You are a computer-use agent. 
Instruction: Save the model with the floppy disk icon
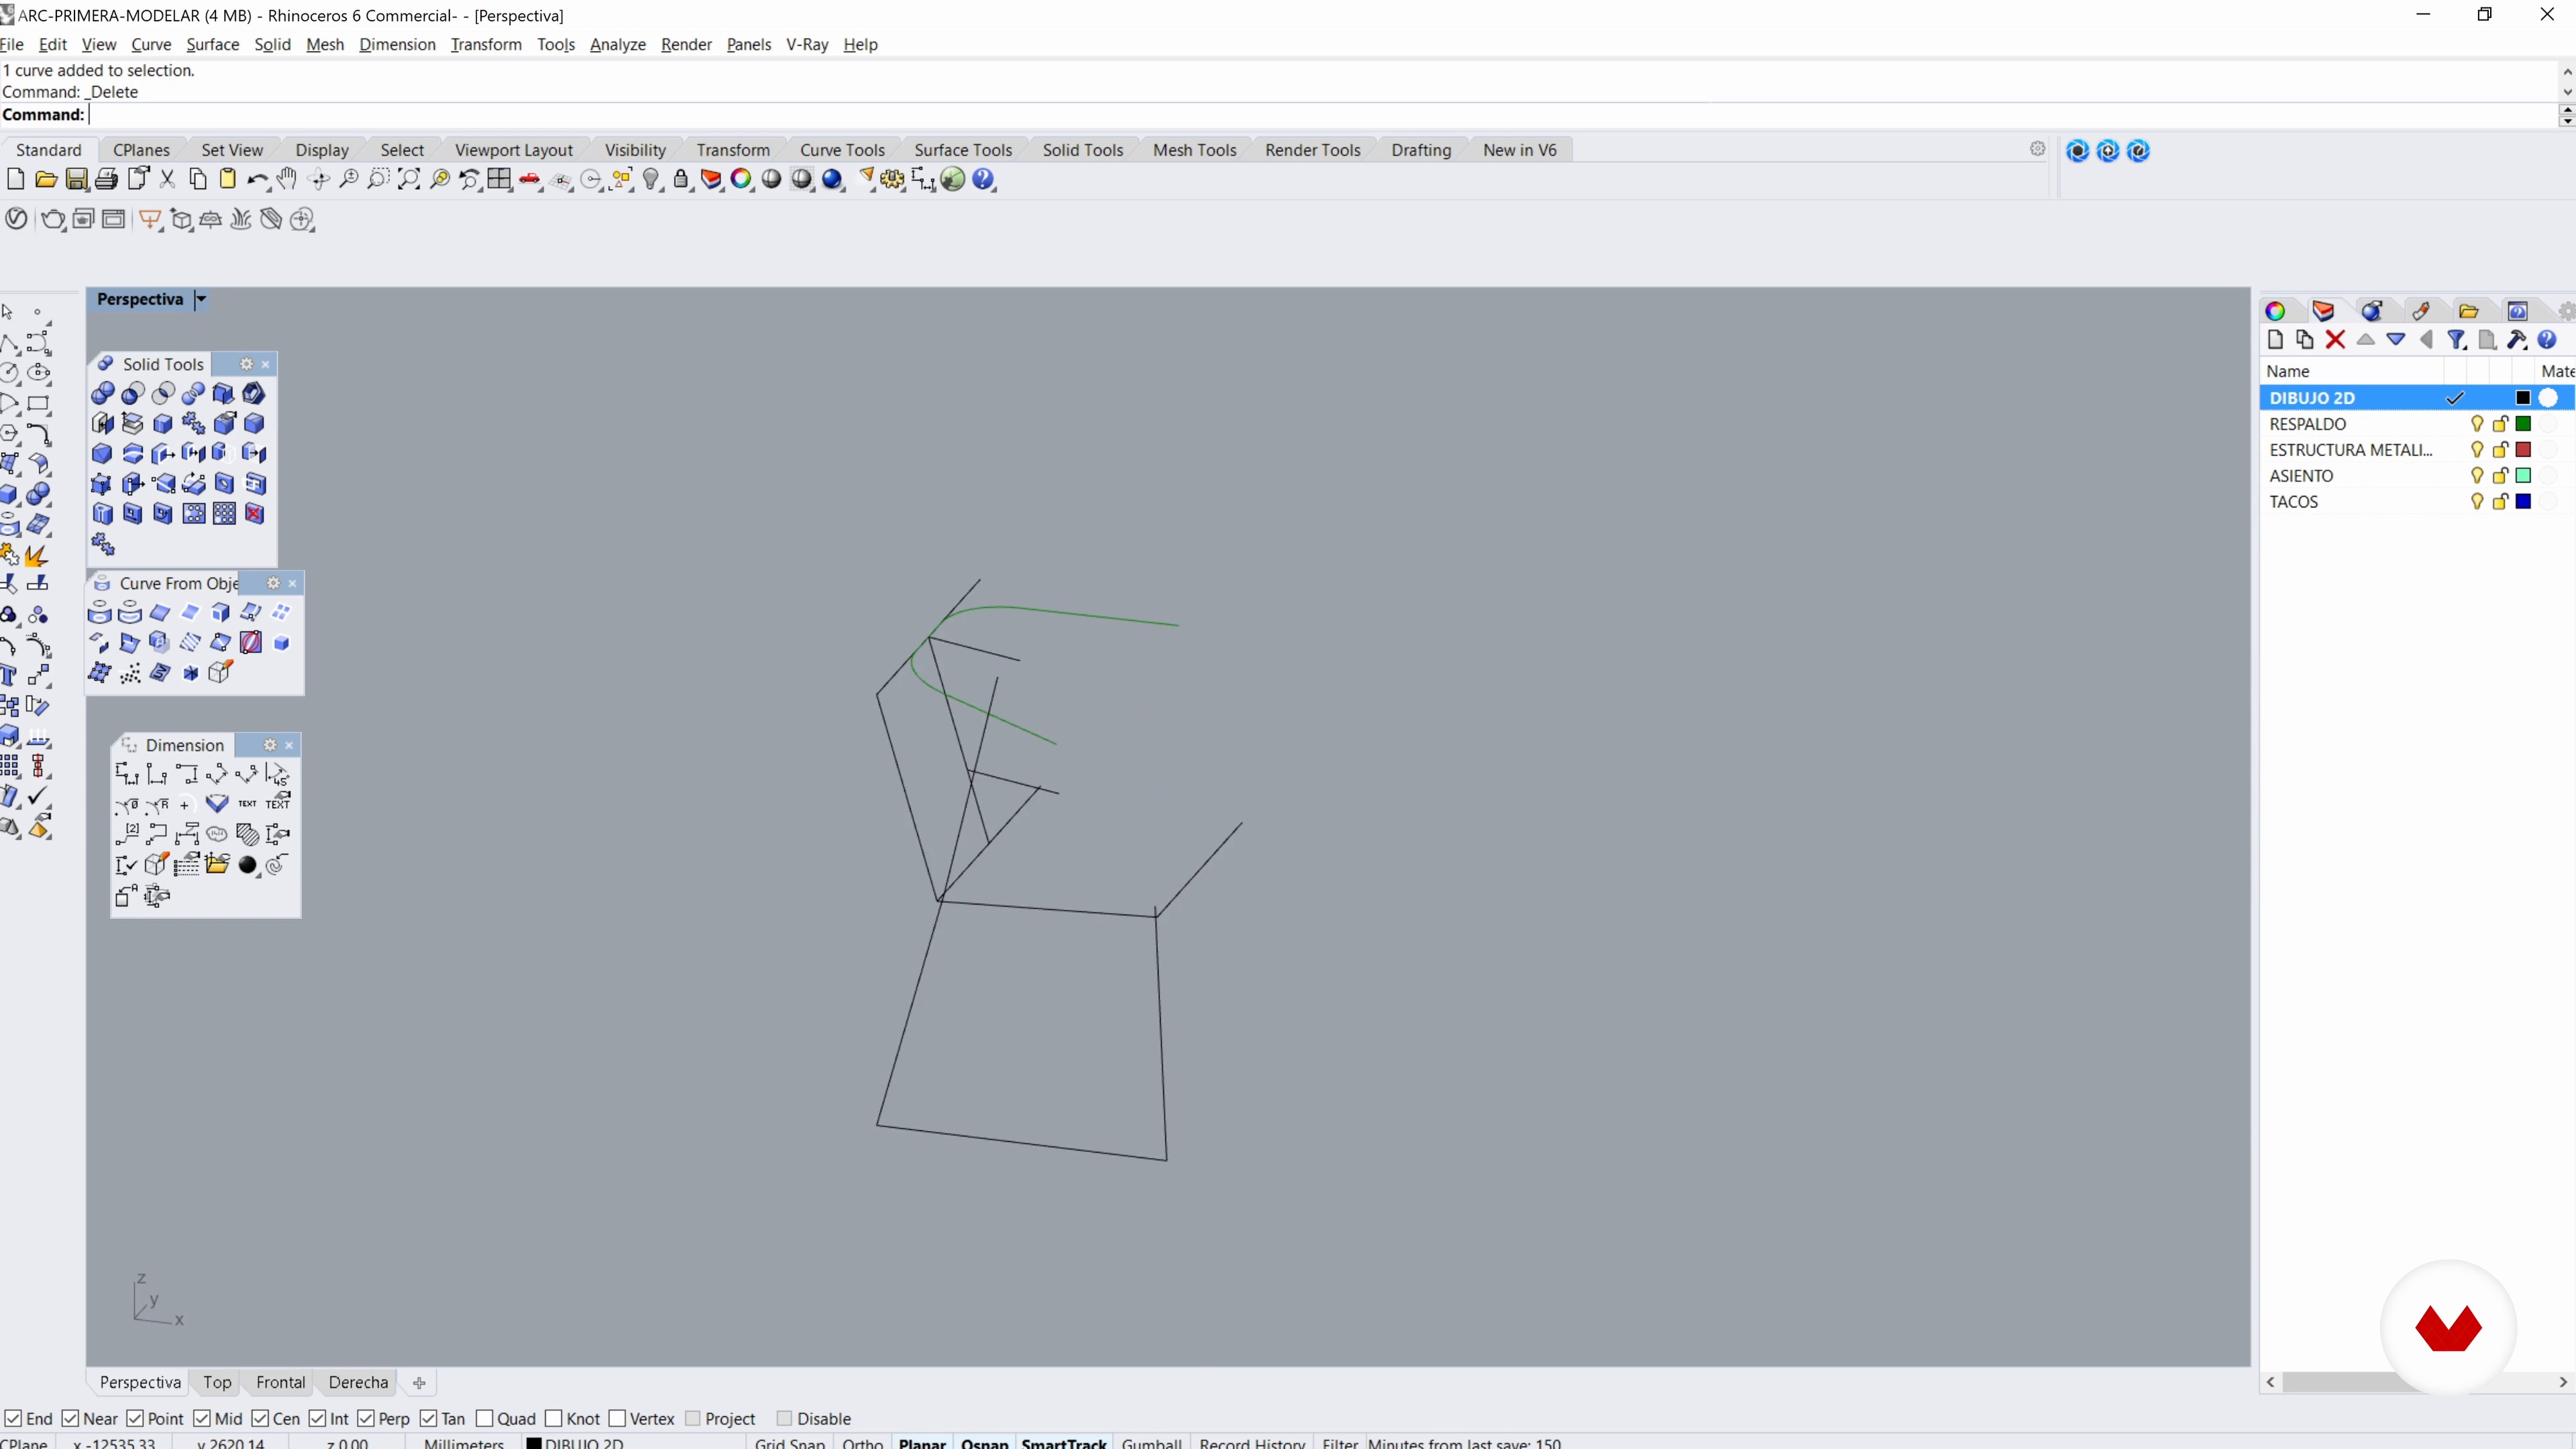tap(76, 179)
